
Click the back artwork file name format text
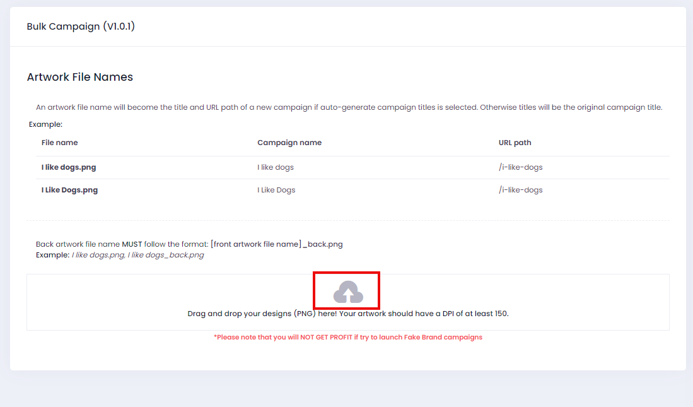coord(189,244)
